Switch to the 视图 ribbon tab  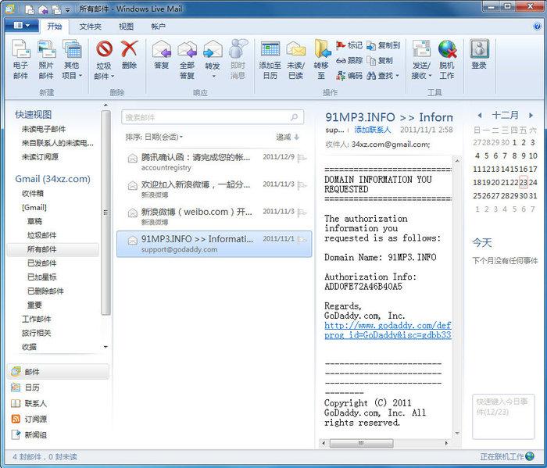[126, 26]
